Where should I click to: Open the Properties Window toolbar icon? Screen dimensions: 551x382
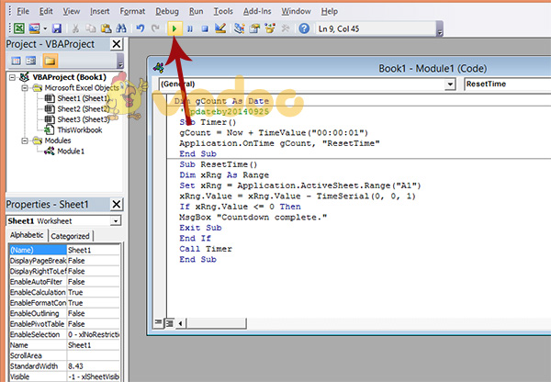pos(254,28)
